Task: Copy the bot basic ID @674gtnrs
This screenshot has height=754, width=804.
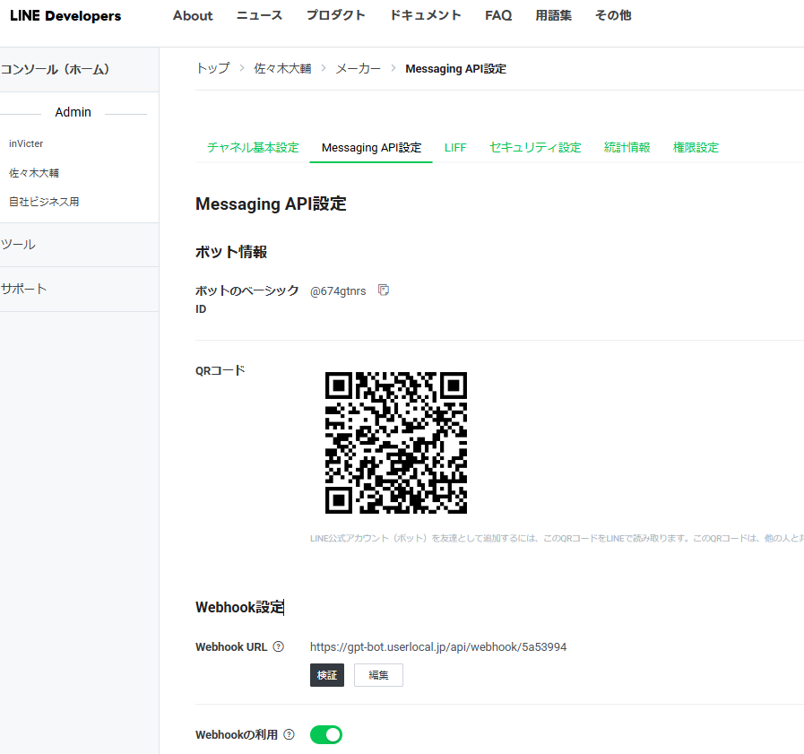Action: 384,290
